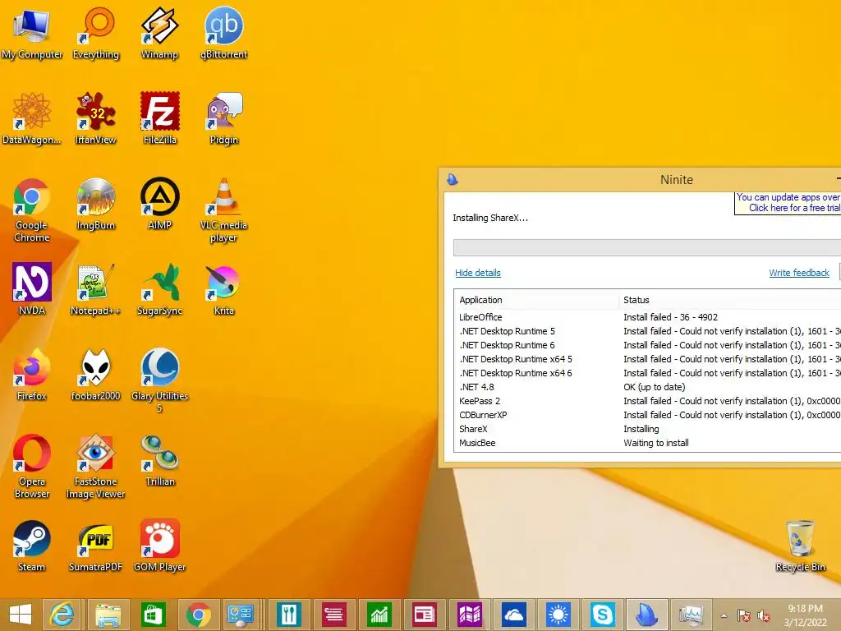
Task: Open OneDrive from the taskbar
Action: 514,615
